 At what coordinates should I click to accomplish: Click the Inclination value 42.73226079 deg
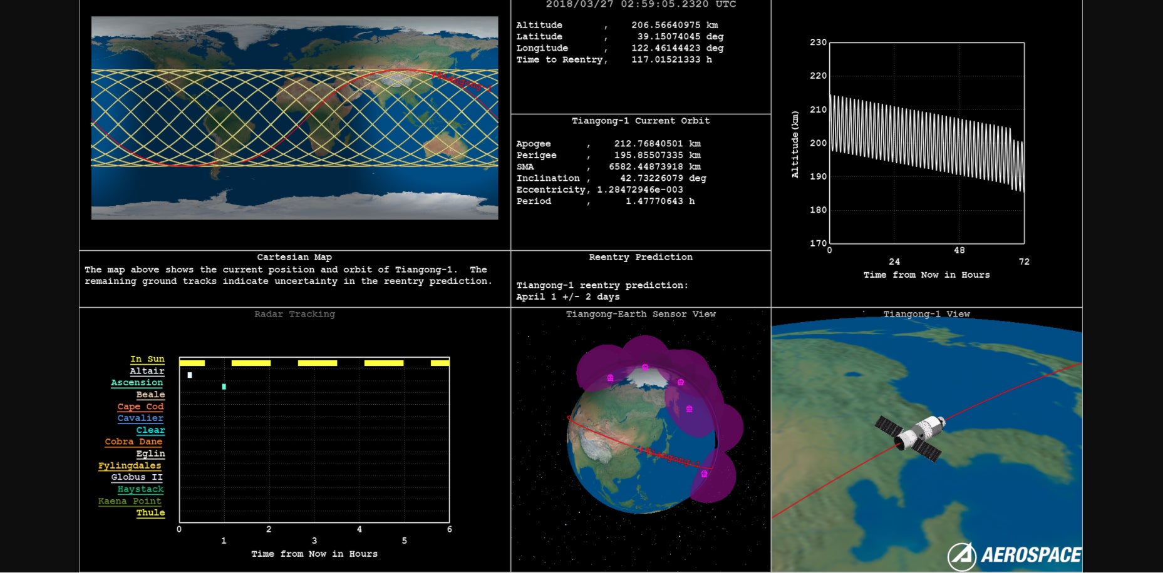click(663, 178)
